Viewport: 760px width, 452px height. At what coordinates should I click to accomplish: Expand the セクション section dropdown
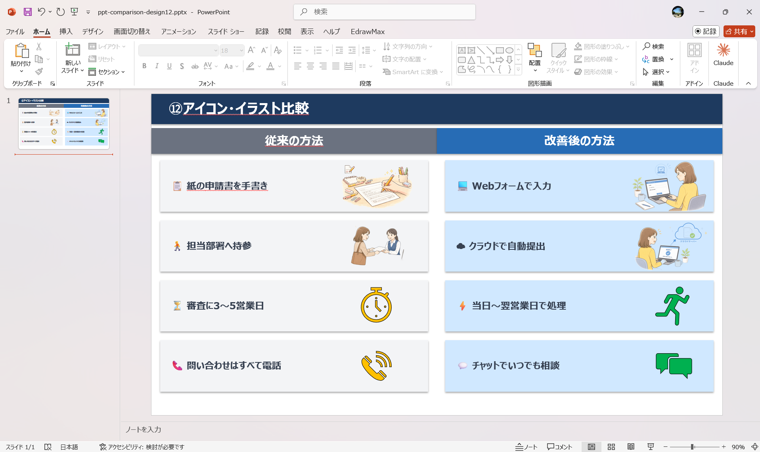(x=107, y=72)
